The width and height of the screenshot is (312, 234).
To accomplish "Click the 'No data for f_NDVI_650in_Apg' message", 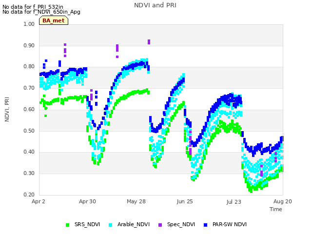I will pyautogui.click(x=41, y=12).
